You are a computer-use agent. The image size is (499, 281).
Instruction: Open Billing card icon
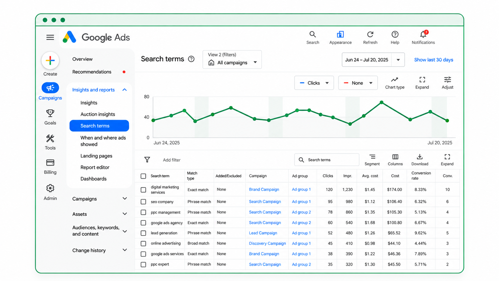pyautogui.click(x=50, y=162)
